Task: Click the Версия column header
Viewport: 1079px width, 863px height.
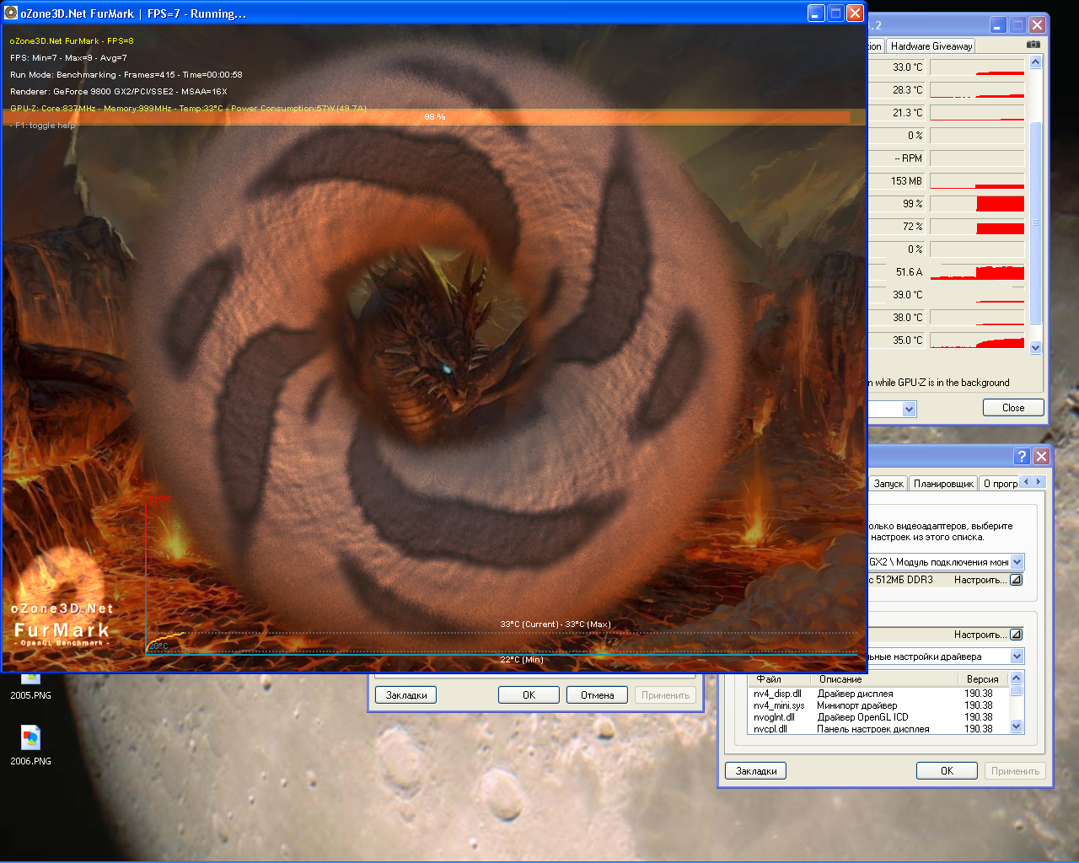Action: [x=982, y=679]
